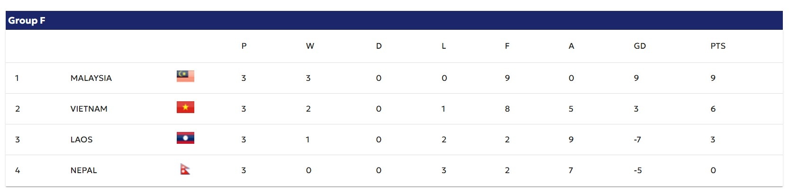Click Malaysia's points value 9
The width and height of the screenshot is (789, 193).
(713, 78)
